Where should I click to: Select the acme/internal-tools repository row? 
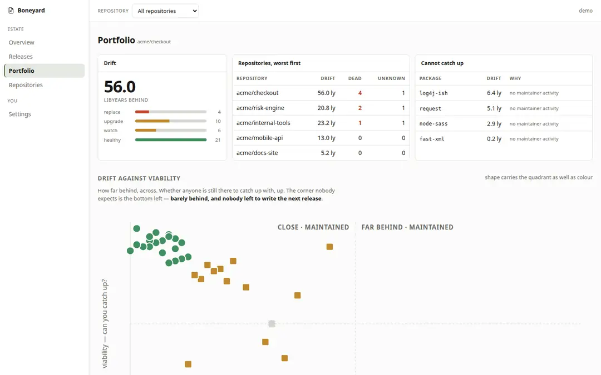(321, 123)
